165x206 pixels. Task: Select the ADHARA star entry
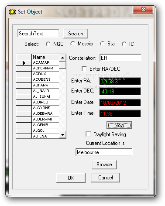pyautogui.click(x=45, y=85)
